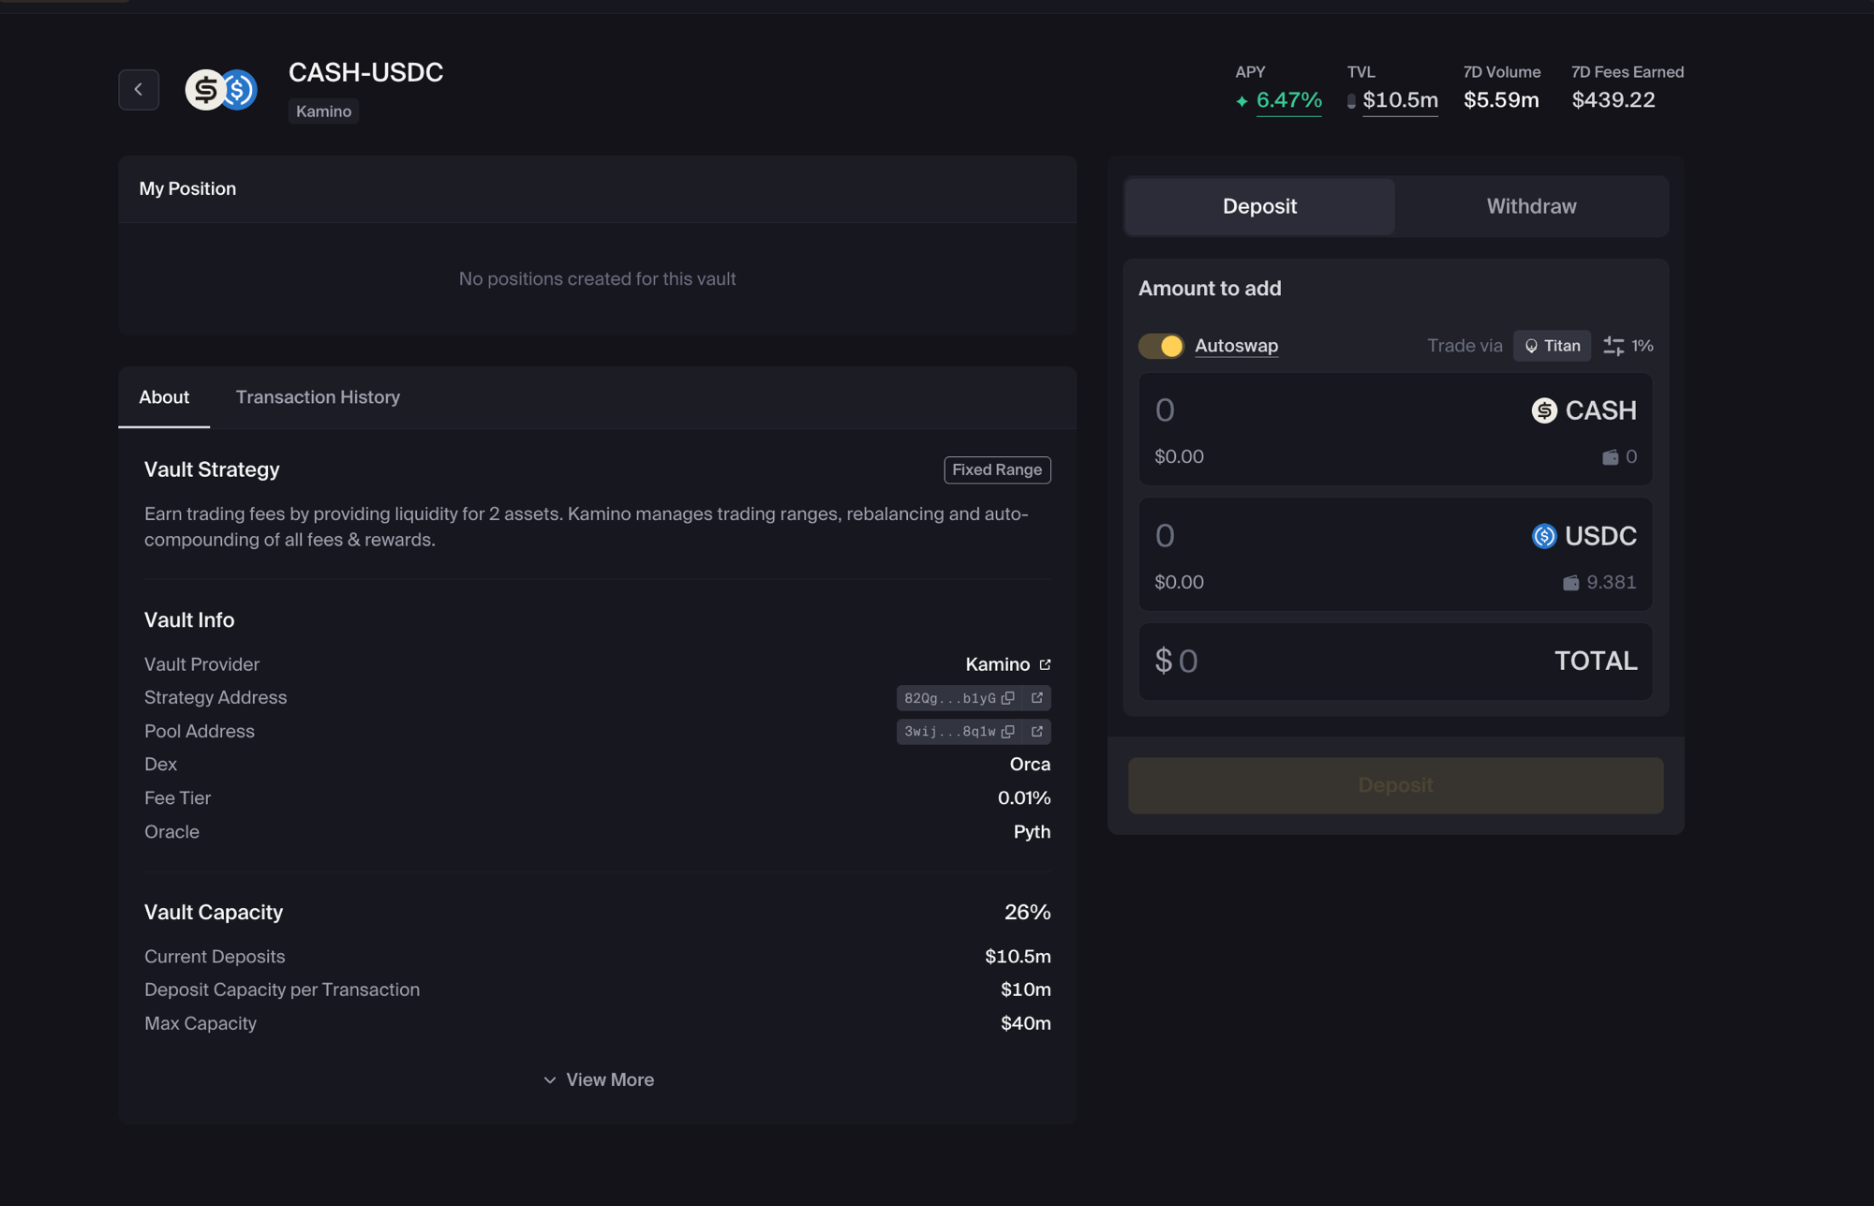Click the Orca Dex value
The height and width of the screenshot is (1206, 1874).
(x=1030, y=765)
